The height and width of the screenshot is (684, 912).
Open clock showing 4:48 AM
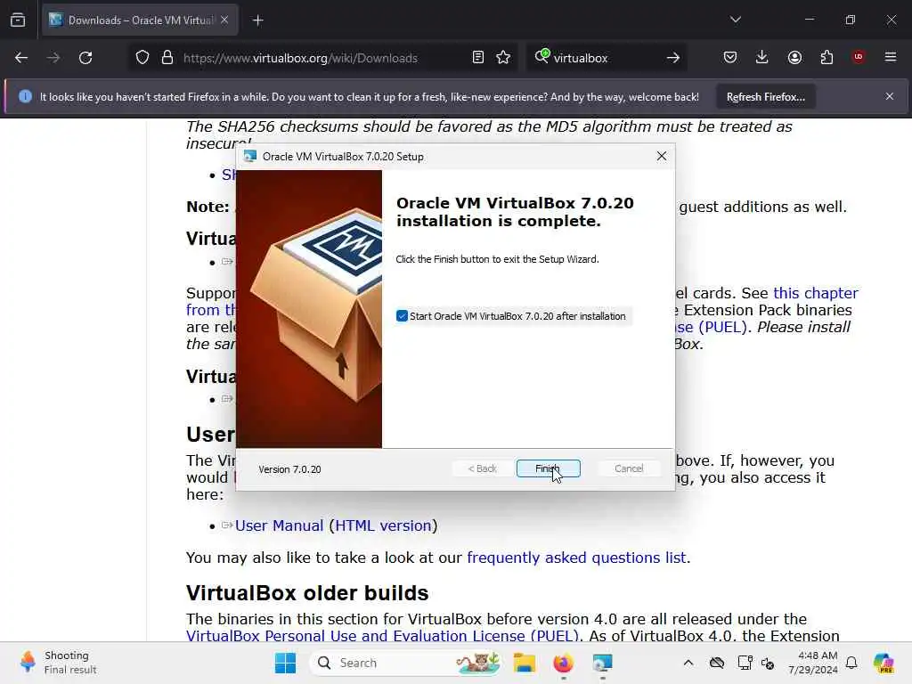click(813, 663)
